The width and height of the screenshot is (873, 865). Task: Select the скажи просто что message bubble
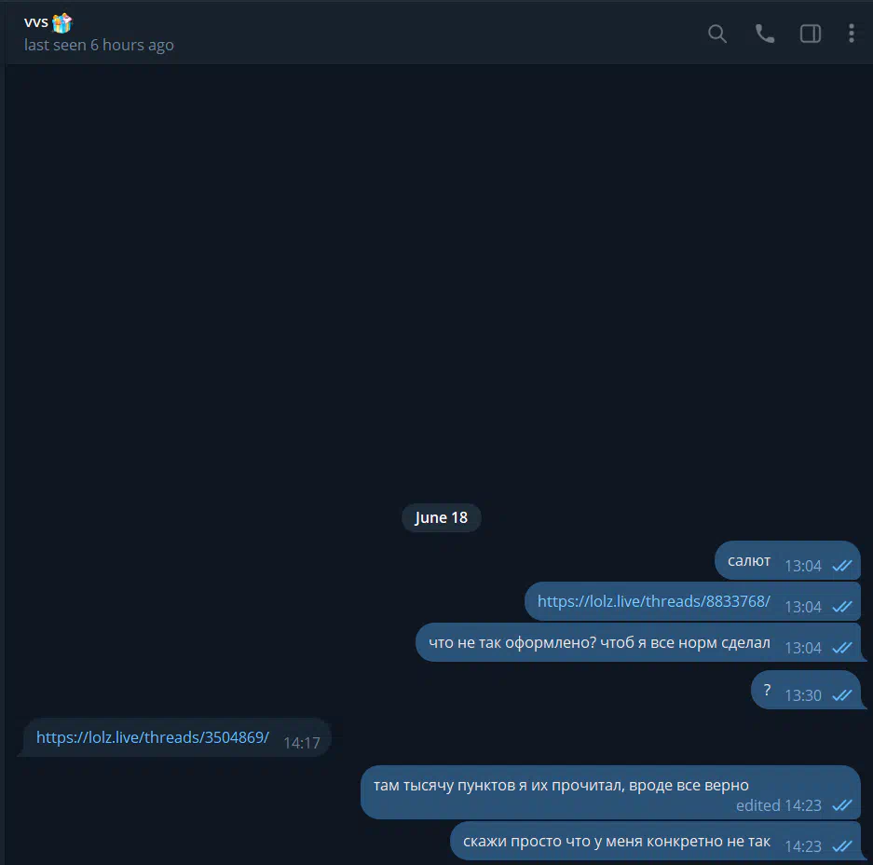pos(655,841)
